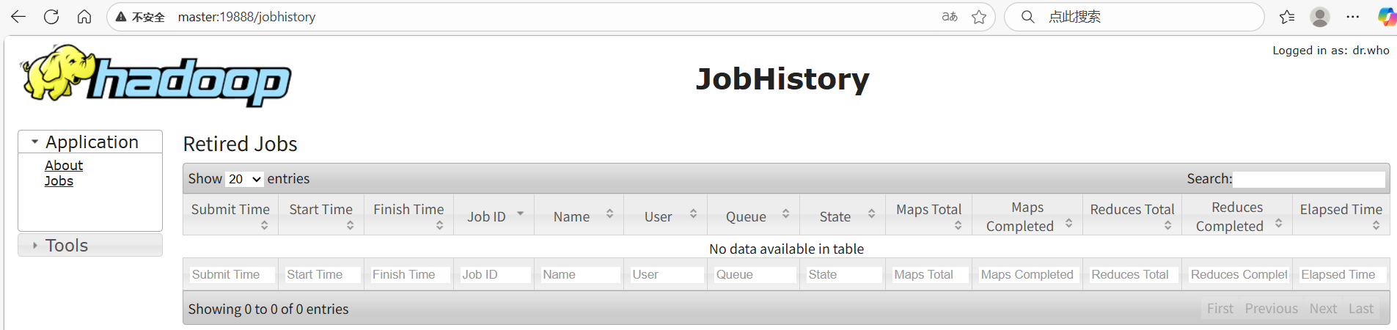The width and height of the screenshot is (1397, 330).
Task: Sort the table by Job ID
Action: (x=494, y=215)
